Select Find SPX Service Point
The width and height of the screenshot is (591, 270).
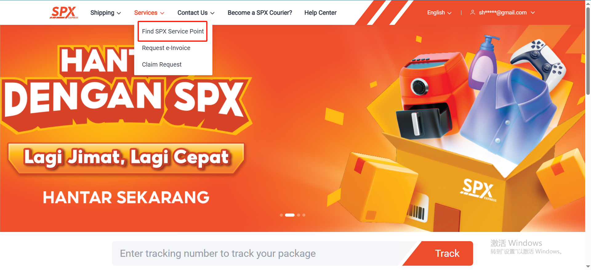pos(173,31)
